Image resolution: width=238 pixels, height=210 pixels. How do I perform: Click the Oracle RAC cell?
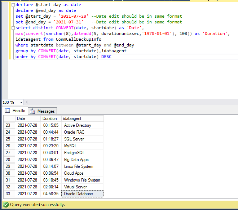click(x=83, y=132)
